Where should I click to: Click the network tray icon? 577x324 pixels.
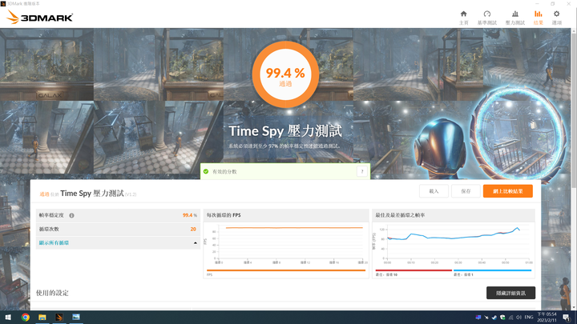[x=510, y=318]
